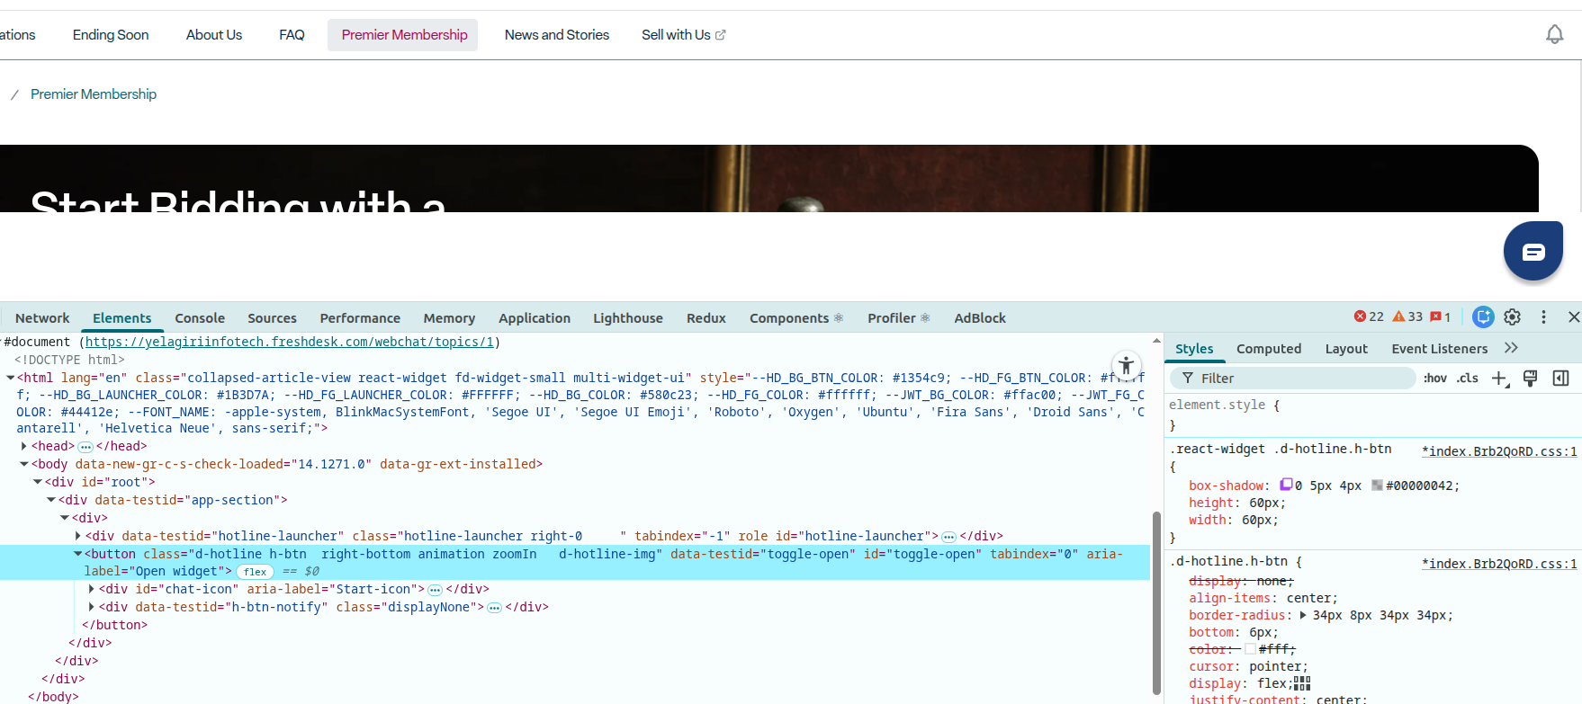This screenshot has width=1582, height=704.
Task: Show more Styles pane tabs chevron
Action: pyautogui.click(x=1511, y=348)
